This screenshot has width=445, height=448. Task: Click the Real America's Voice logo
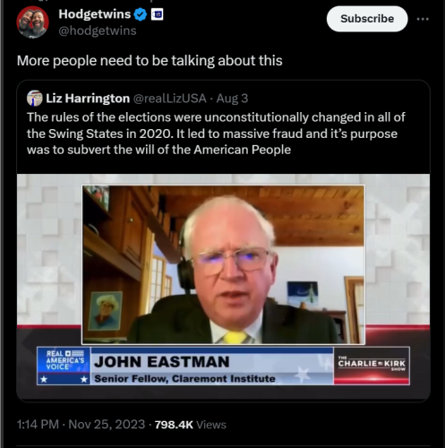pyautogui.click(x=64, y=366)
